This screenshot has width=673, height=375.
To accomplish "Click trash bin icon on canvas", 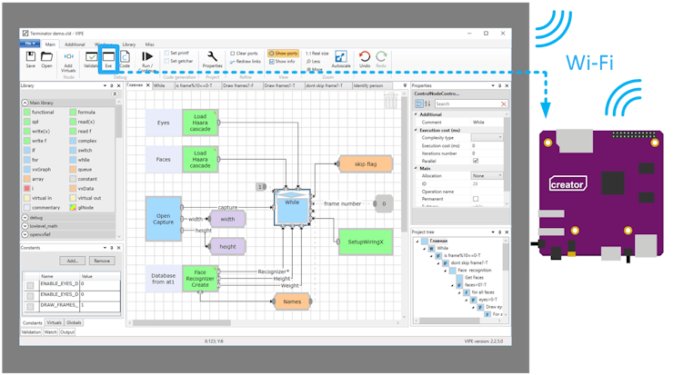I will 390,101.
